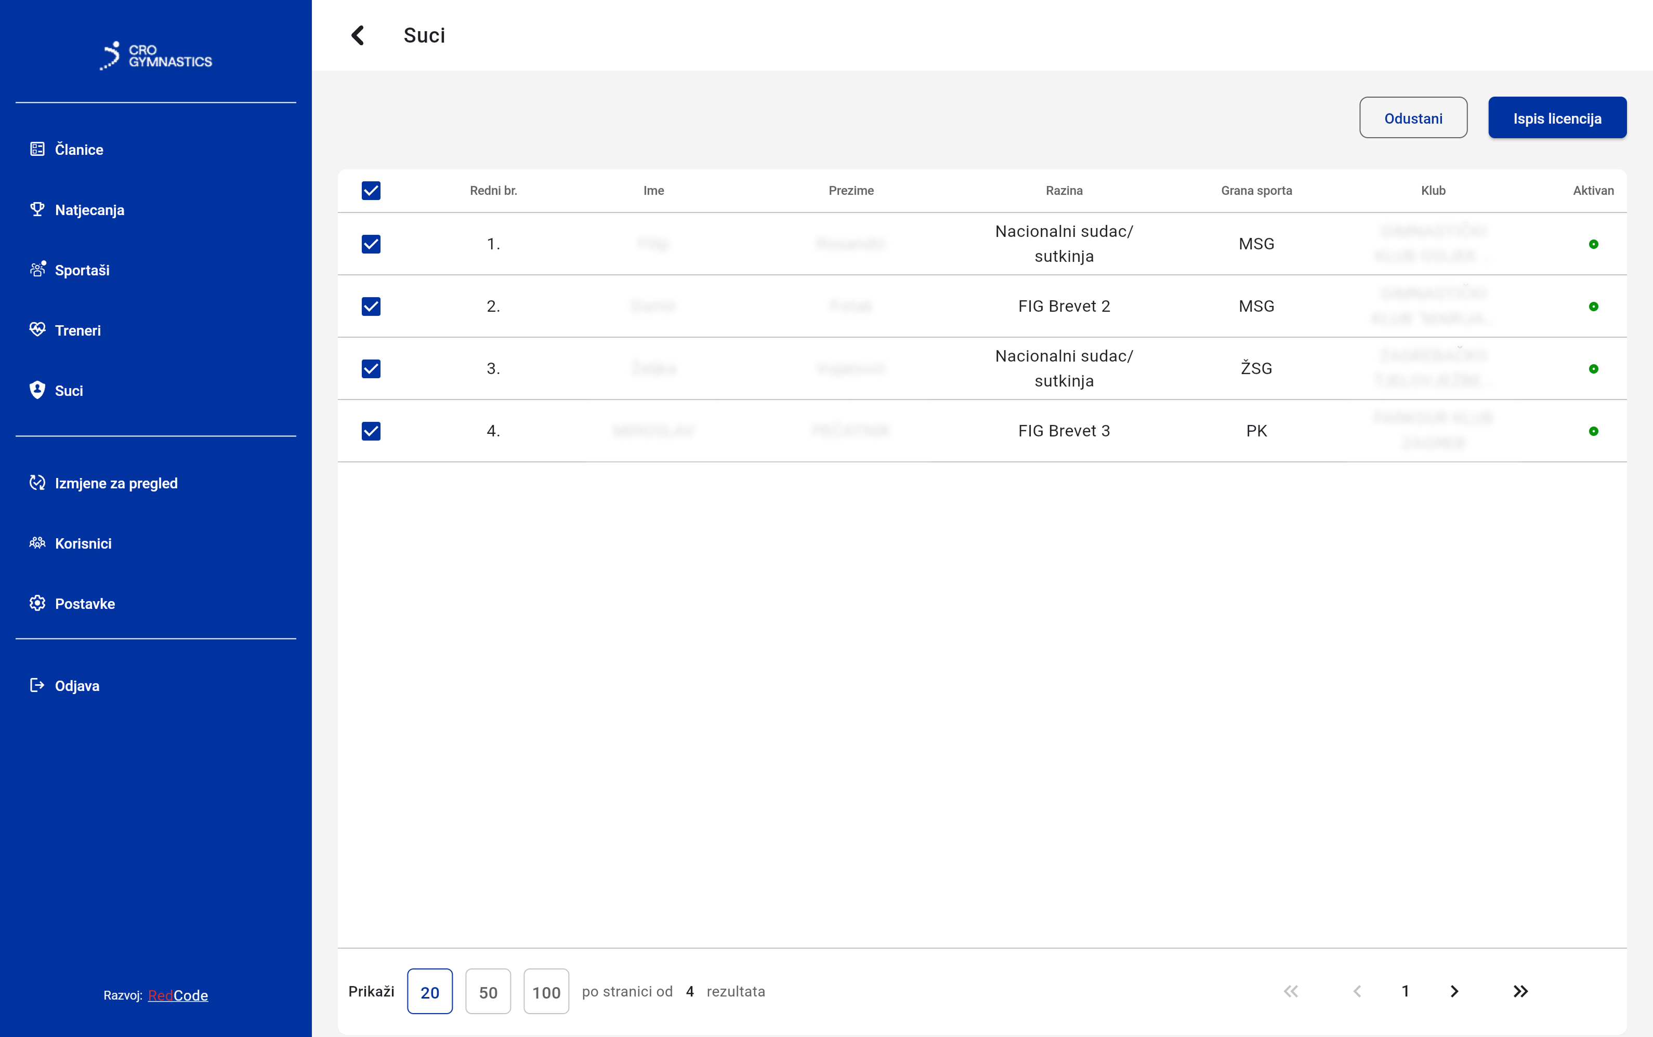Open the Korisnici menu item
The height and width of the screenshot is (1037, 1653).
(x=83, y=543)
